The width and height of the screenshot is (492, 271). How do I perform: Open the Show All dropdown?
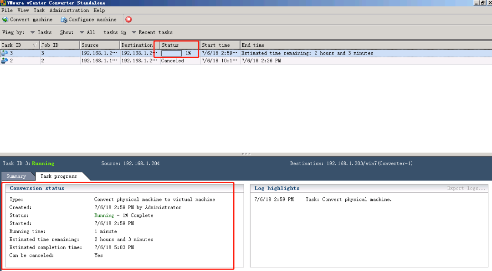pyautogui.click(x=87, y=32)
